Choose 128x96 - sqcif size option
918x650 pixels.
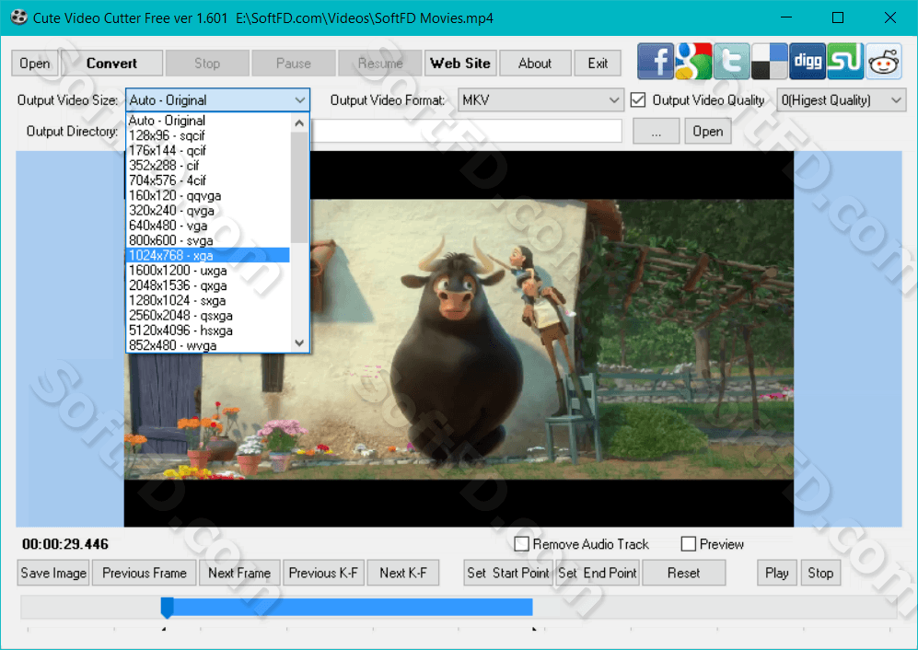(x=208, y=135)
